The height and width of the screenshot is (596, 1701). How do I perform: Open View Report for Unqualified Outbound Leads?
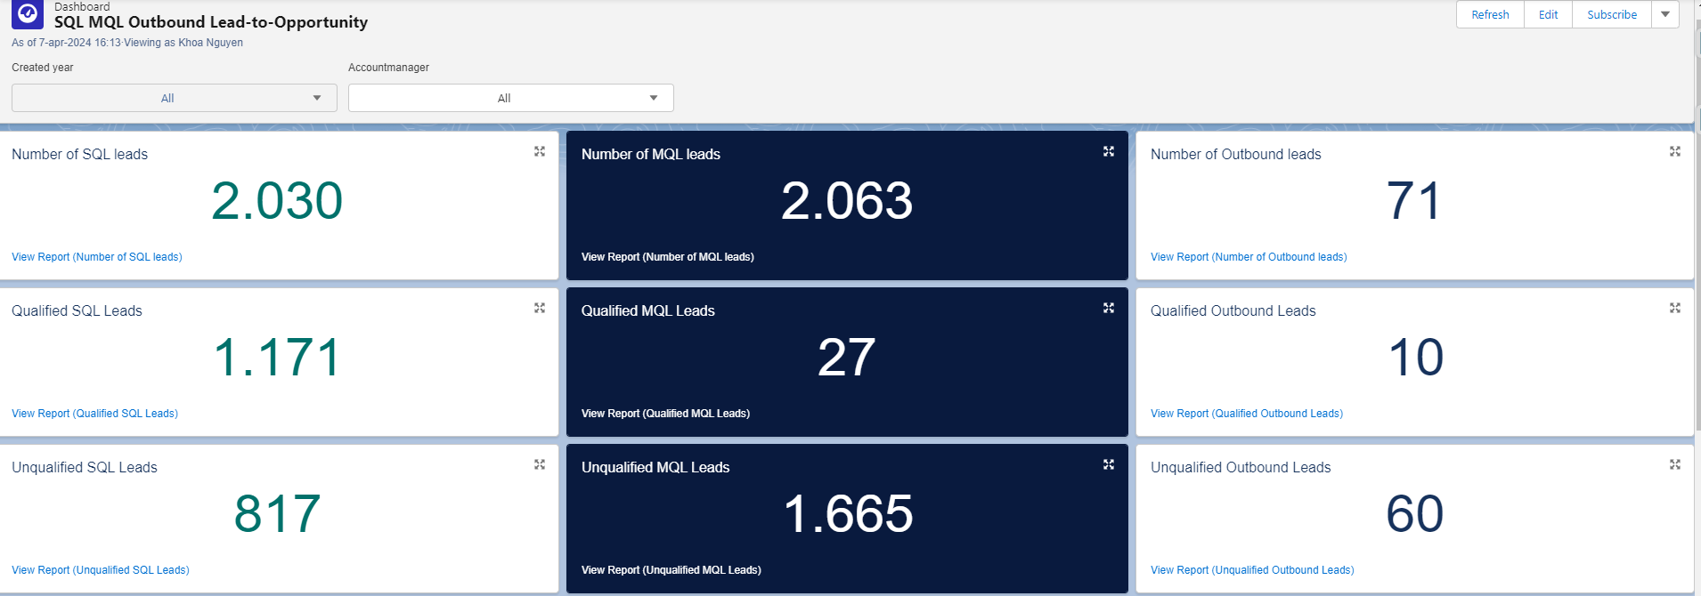(1251, 570)
